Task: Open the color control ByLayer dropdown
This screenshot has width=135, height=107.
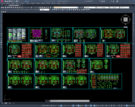Action: 90,7
